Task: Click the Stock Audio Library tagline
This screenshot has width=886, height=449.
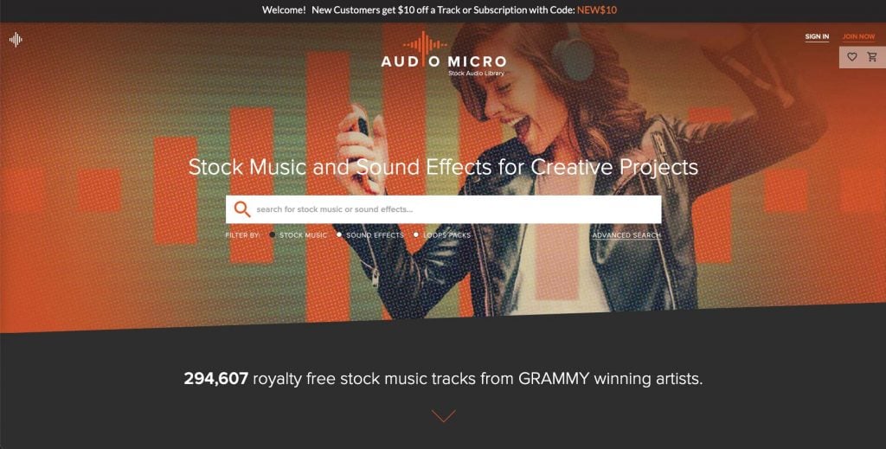Action: click(476, 74)
